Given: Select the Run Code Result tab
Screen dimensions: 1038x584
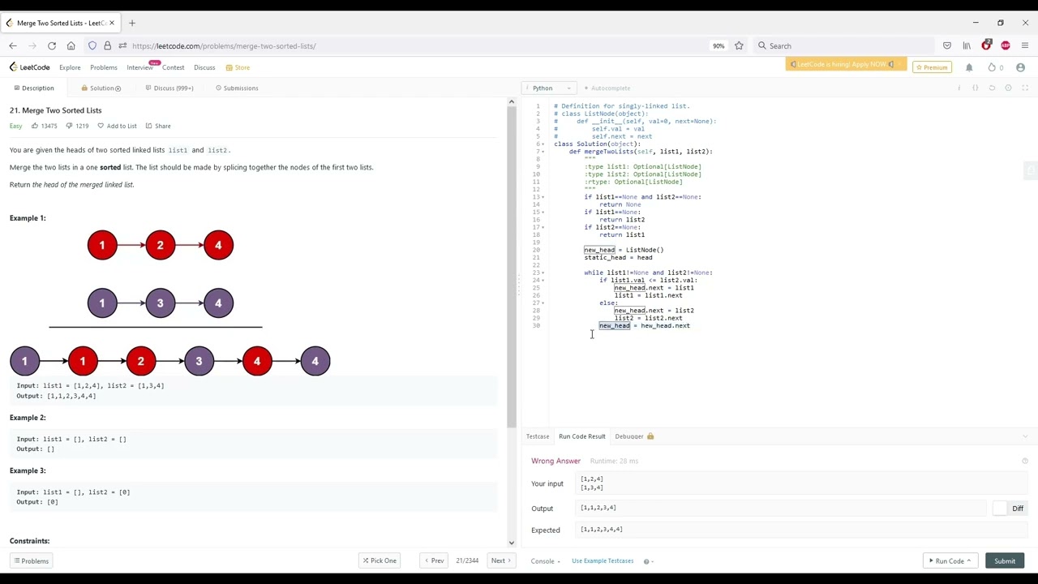Looking at the screenshot, I should click(581, 436).
